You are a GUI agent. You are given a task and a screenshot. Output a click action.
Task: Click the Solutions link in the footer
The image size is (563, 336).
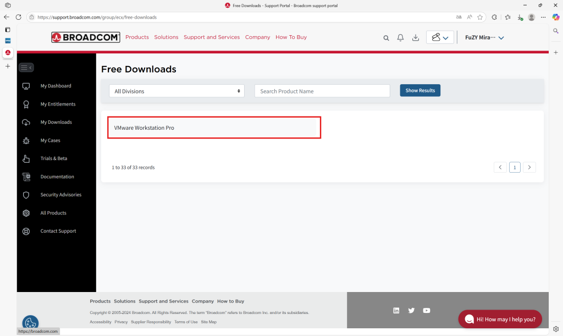pyautogui.click(x=125, y=301)
